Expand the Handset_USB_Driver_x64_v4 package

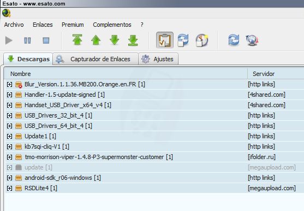(x=9, y=105)
